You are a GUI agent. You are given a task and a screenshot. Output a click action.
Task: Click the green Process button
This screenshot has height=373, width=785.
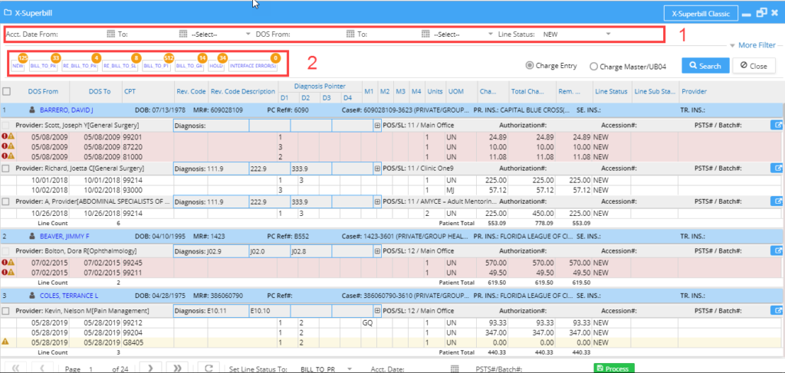[x=614, y=368]
